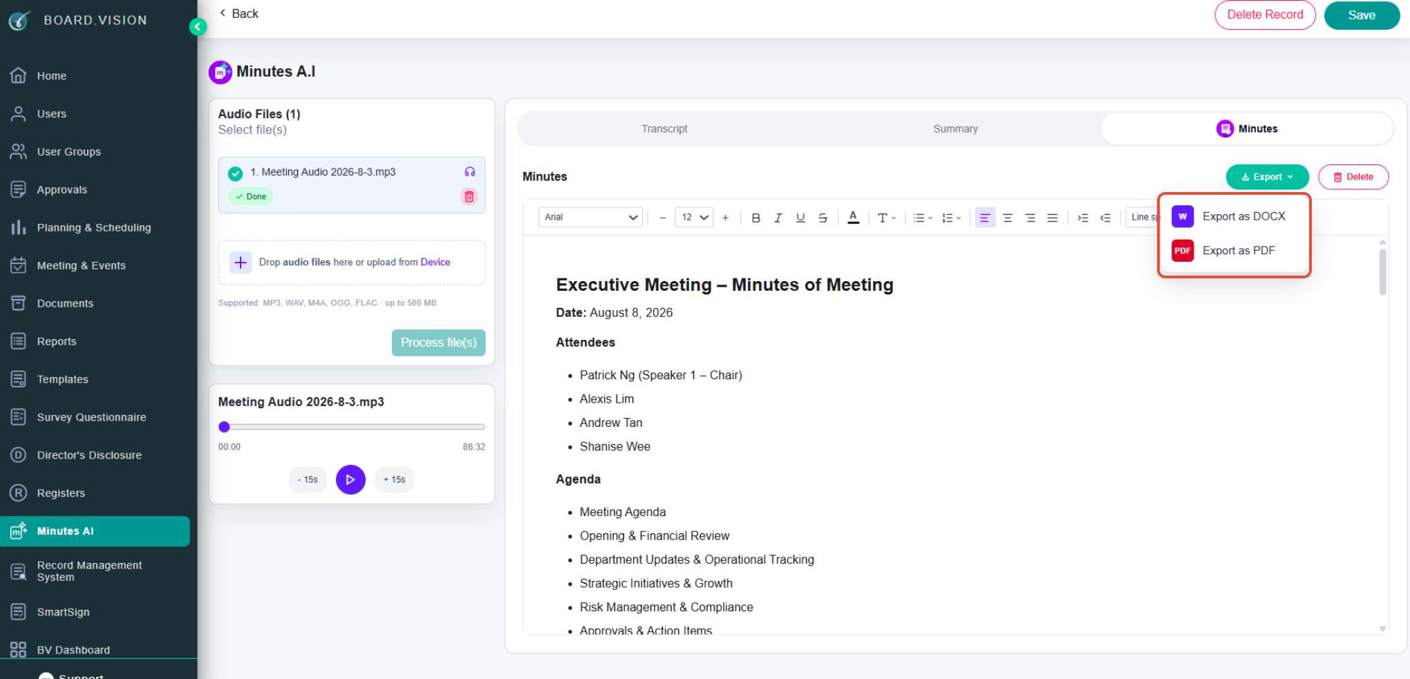This screenshot has height=679, width=1410.
Task: Open BV Dashboard
Action: [73, 650]
